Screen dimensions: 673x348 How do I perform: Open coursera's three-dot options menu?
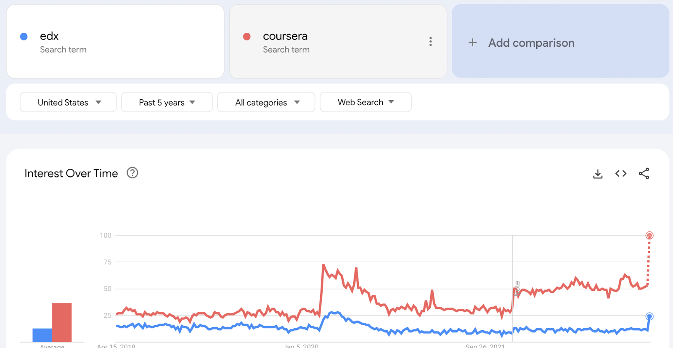click(x=430, y=41)
